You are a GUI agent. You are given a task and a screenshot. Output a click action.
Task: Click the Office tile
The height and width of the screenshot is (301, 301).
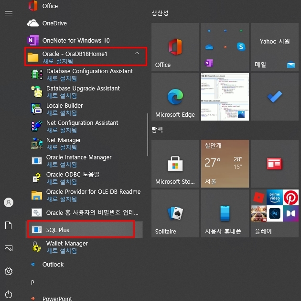pyautogui.click(x=175, y=47)
